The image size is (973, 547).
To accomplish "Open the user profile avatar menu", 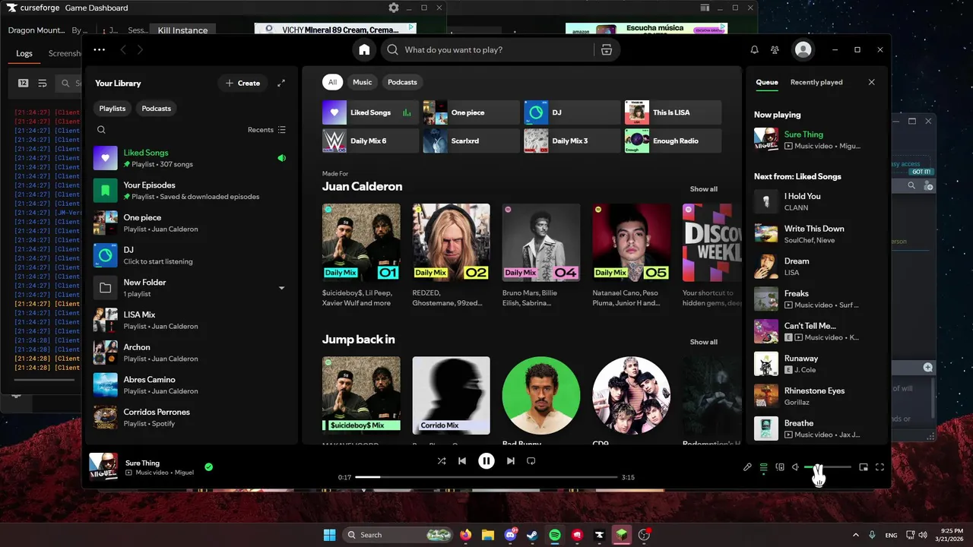I will point(803,49).
